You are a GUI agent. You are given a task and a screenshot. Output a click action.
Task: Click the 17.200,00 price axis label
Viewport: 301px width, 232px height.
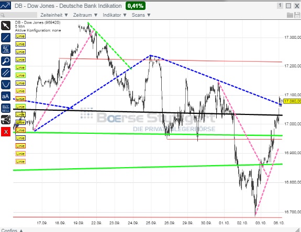click(292, 66)
